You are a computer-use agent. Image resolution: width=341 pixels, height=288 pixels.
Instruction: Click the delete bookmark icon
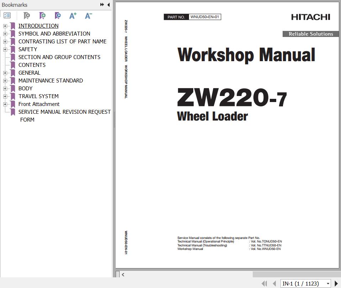click(27, 16)
